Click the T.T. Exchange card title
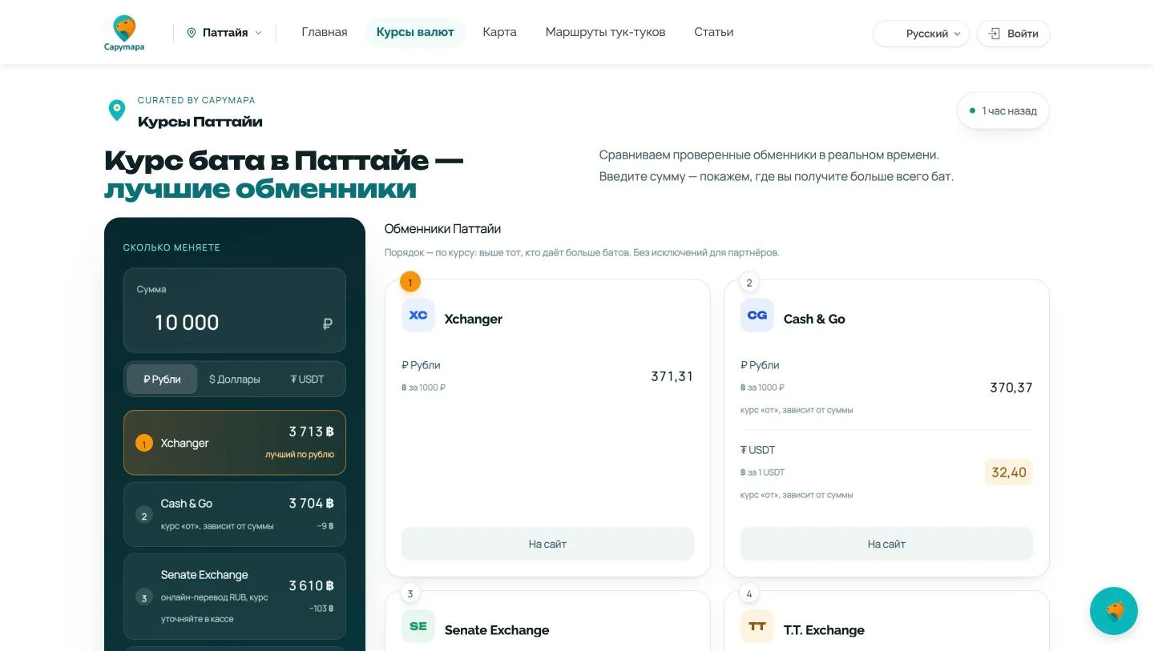1154x651 pixels. 824,630
